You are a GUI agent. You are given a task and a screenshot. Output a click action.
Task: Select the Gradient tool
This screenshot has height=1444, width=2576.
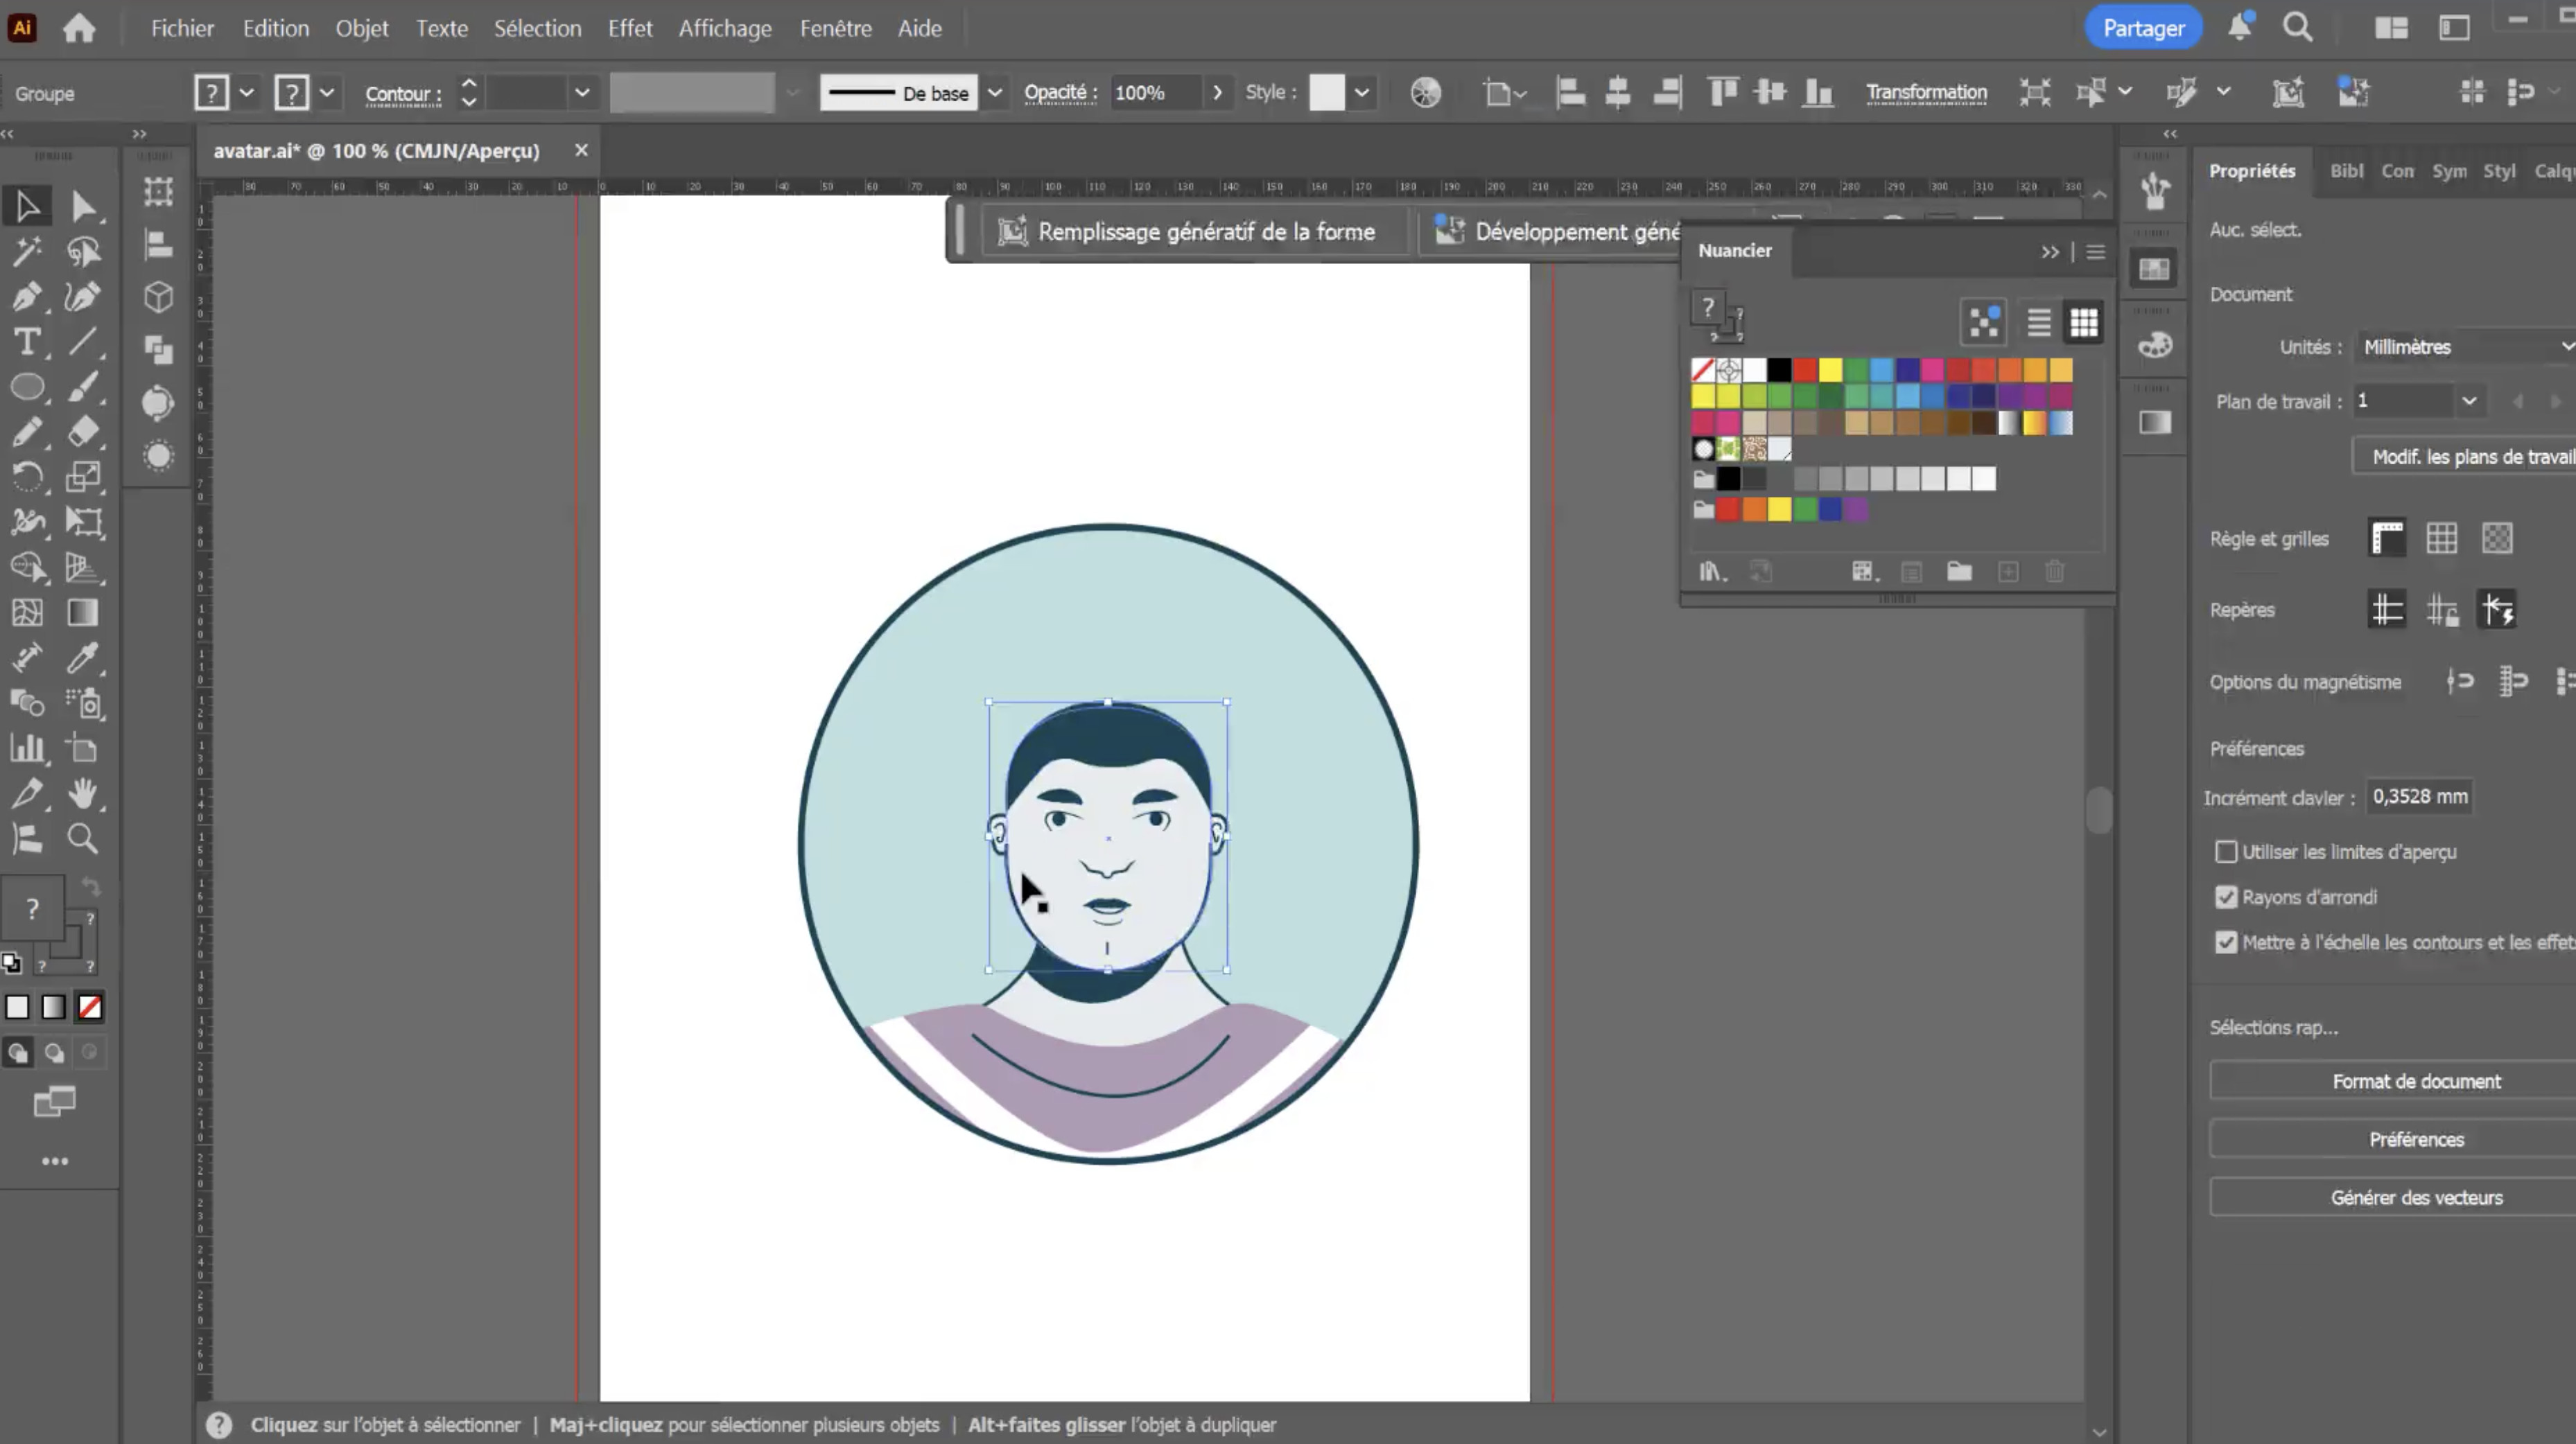[83, 613]
